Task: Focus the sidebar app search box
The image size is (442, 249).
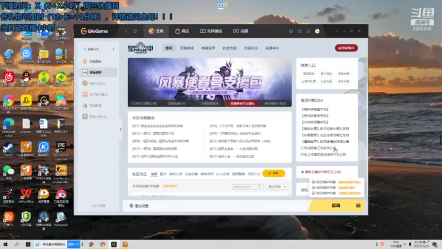Action: (x=95, y=49)
